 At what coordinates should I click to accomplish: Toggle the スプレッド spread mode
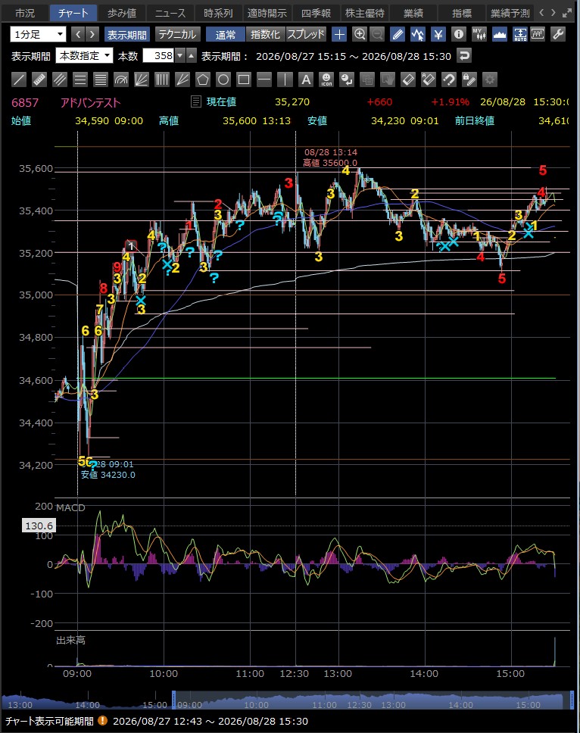tap(306, 35)
